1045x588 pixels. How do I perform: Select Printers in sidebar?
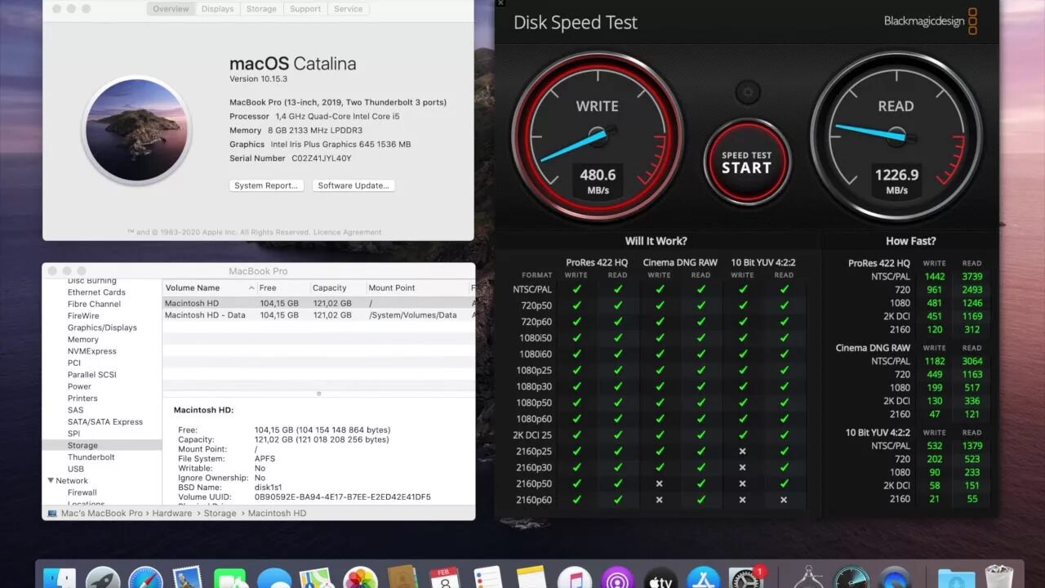pyautogui.click(x=82, y=399)
